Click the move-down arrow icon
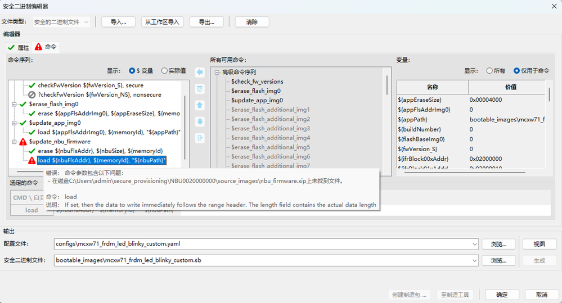The width and height of the screenshot is (562, 303). [x=200, y=121]
